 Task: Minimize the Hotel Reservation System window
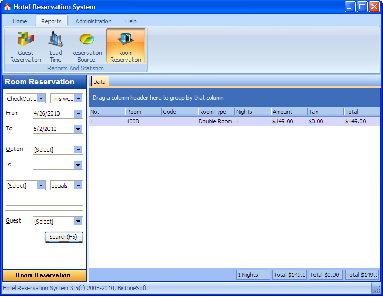click(349, 7)
